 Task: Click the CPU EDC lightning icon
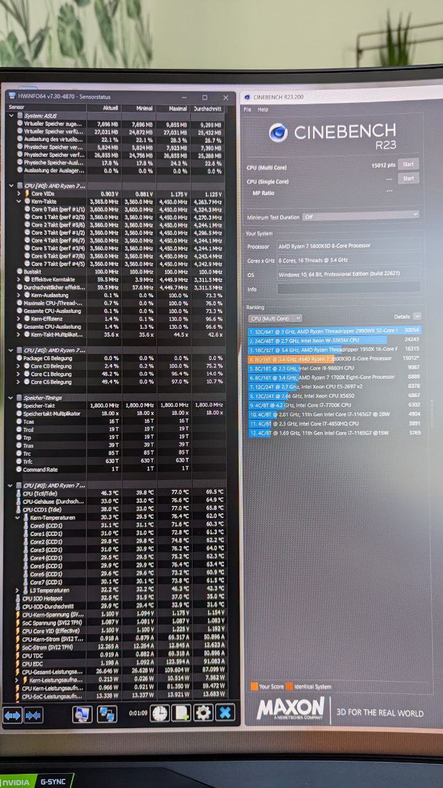click(19, 663)
